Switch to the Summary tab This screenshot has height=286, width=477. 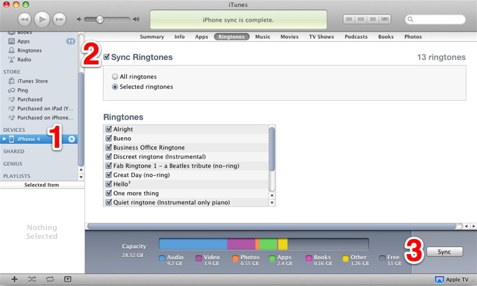coord(152,37)
